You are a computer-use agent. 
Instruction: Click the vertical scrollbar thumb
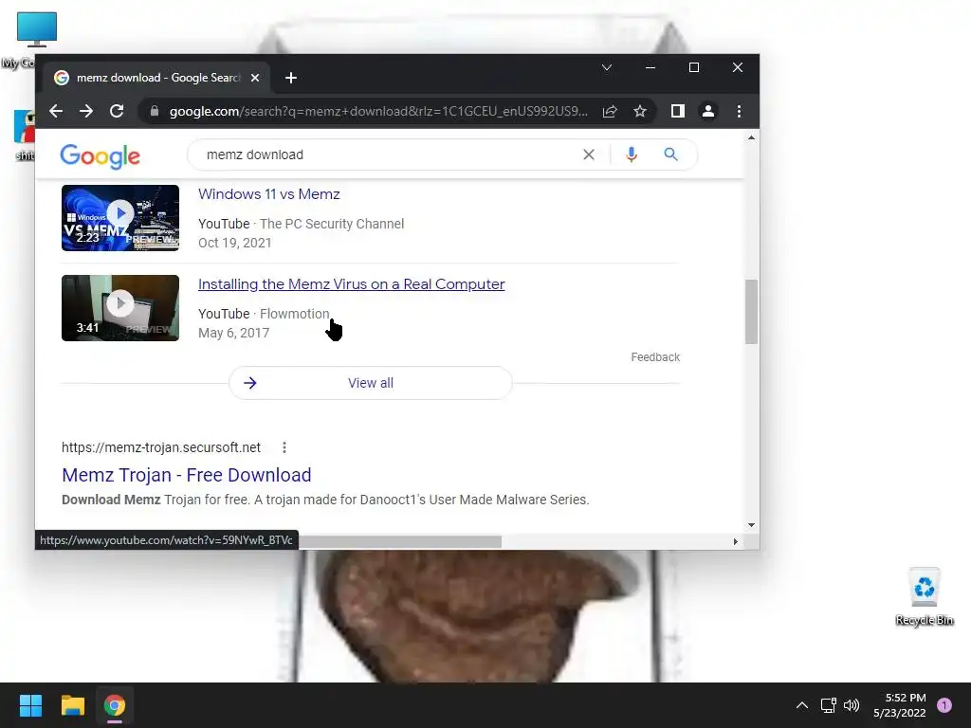coord(751,311)
